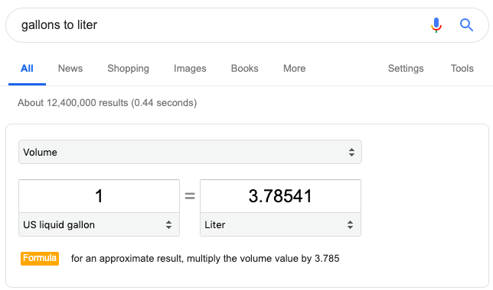This screenshot has height=290, width=493.
Task: Open the US liquid gallon unit dropdown
Action: (99, 224)
